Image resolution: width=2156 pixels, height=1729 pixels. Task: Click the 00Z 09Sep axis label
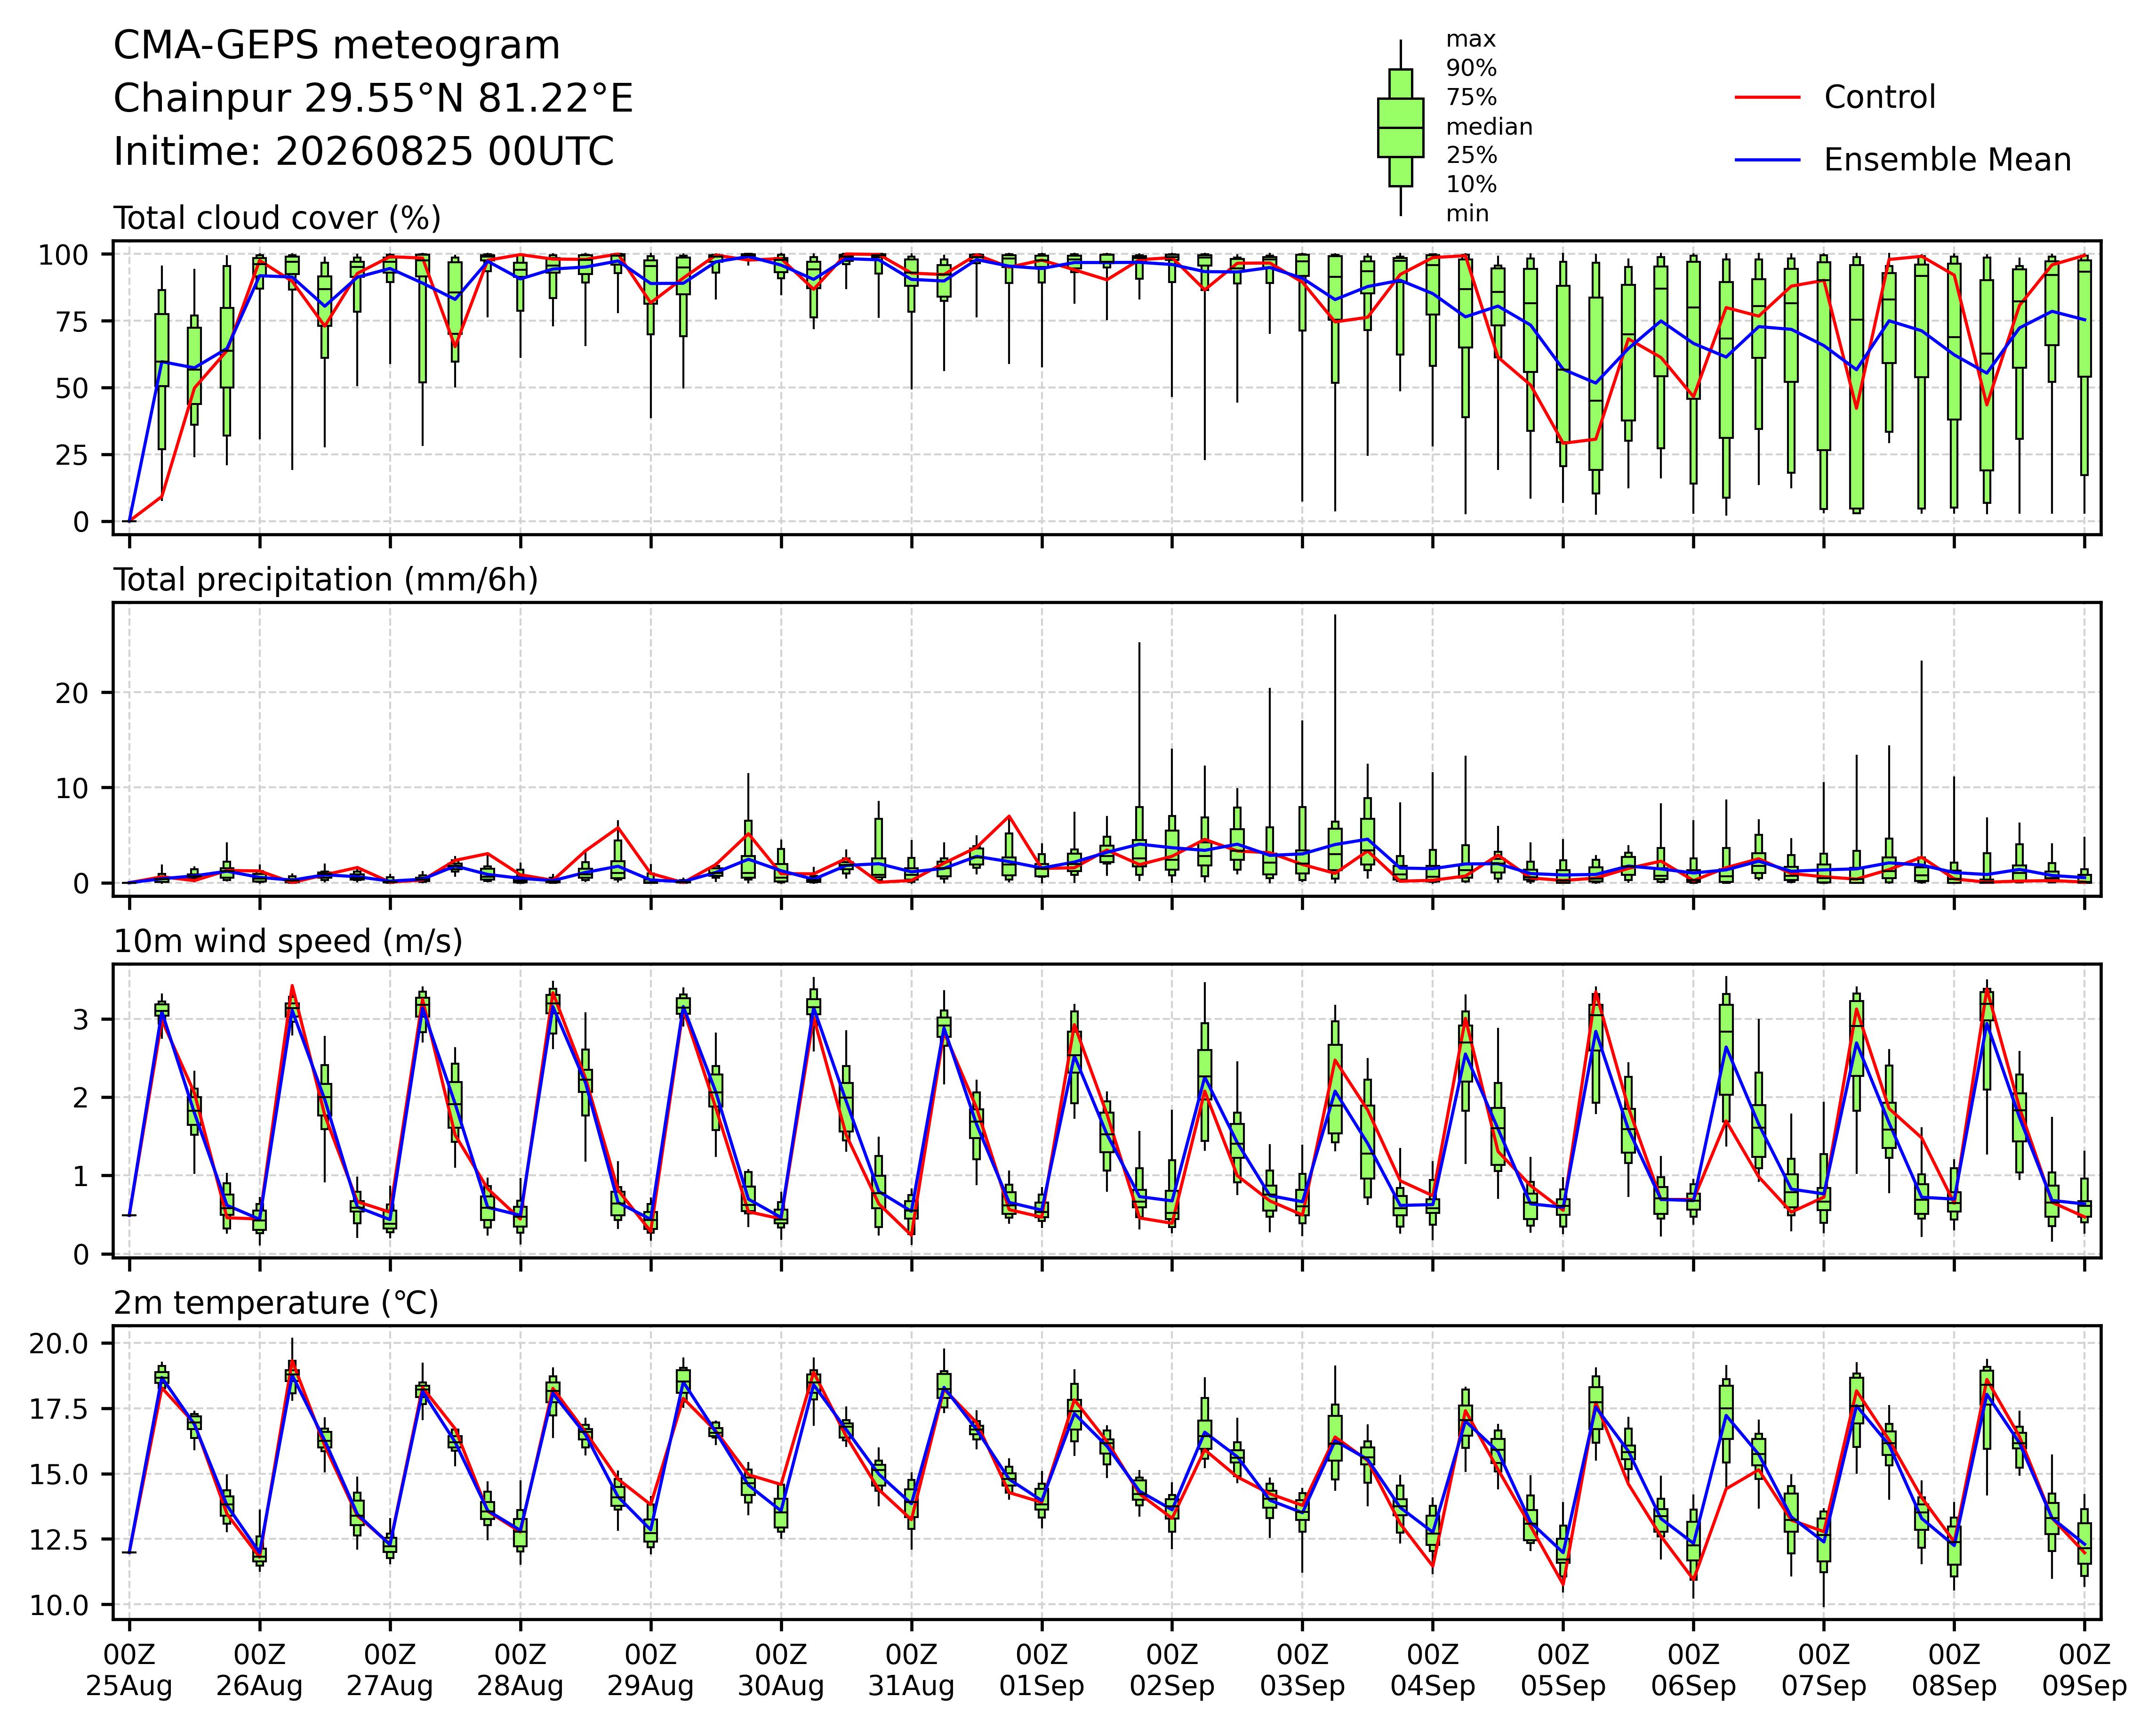[x=2085, y=1670]
